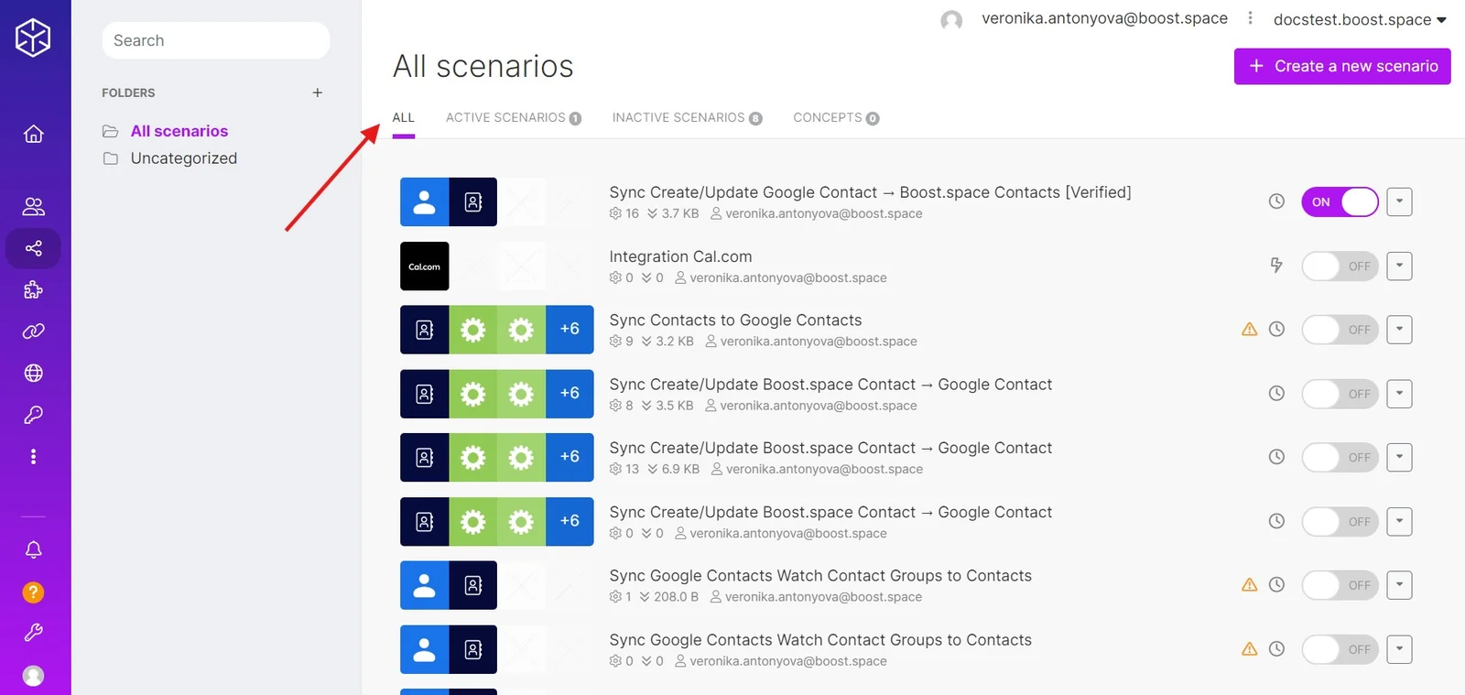Enable the 208.0 B Watch Contact Groups scenario
The image size is (1465, 695).
pos(1340,585)
